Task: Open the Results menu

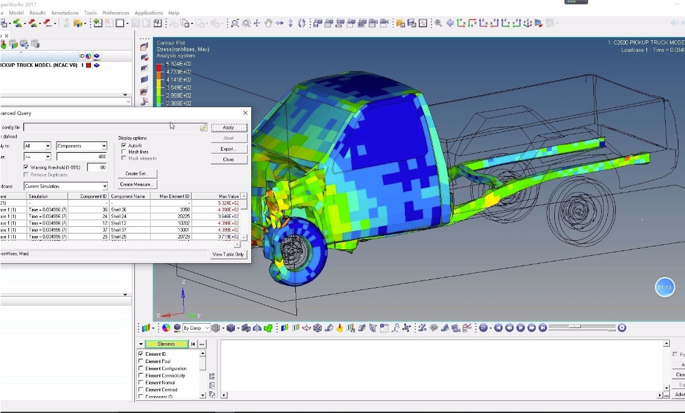Action: [37, 13]
